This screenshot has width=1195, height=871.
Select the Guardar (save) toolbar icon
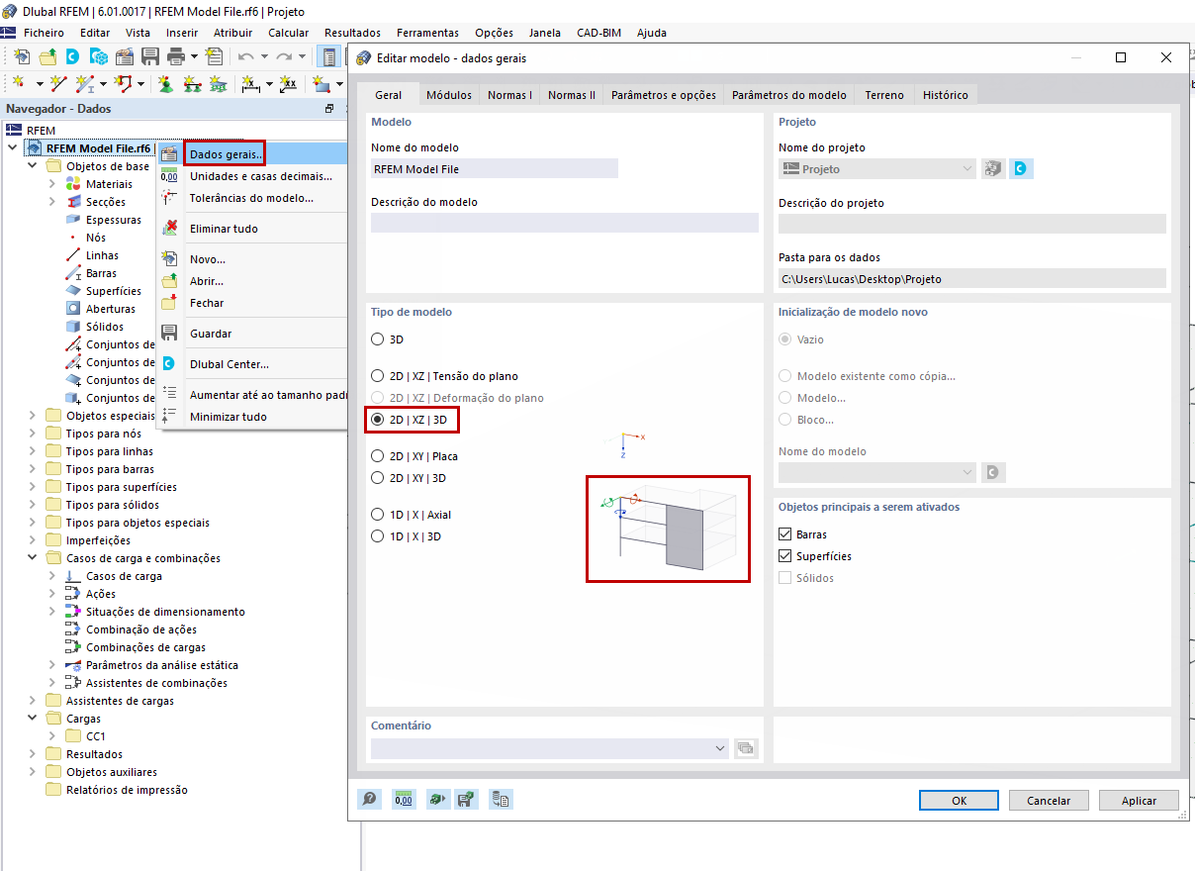148,56
